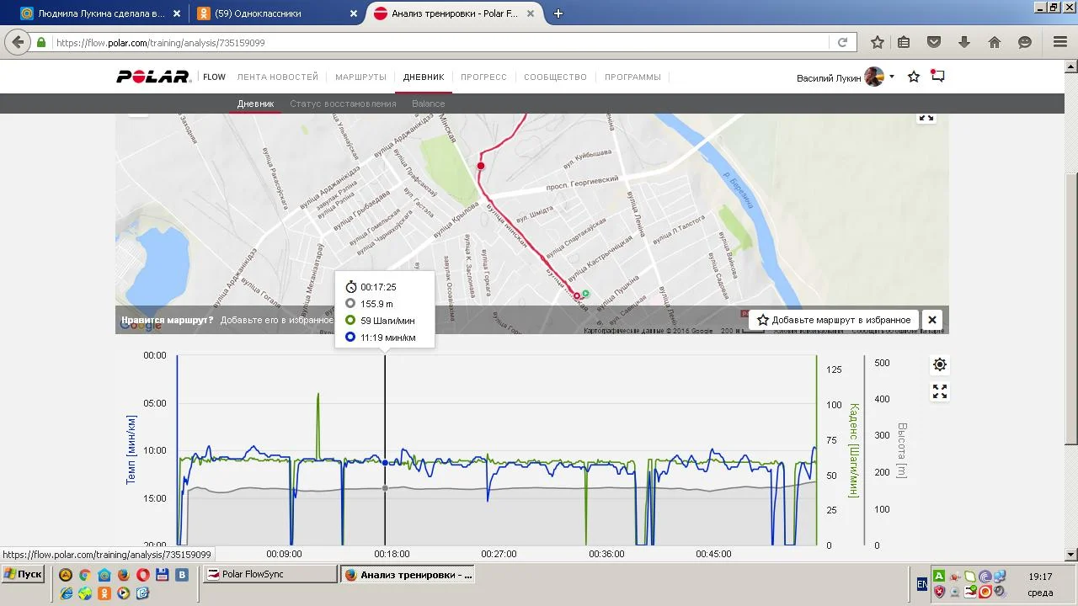Image resolution: width=1078 pixels, height=606 pixels.
Task: Open Polar notifications speech bubble icon
Action: tap(937, 77)
